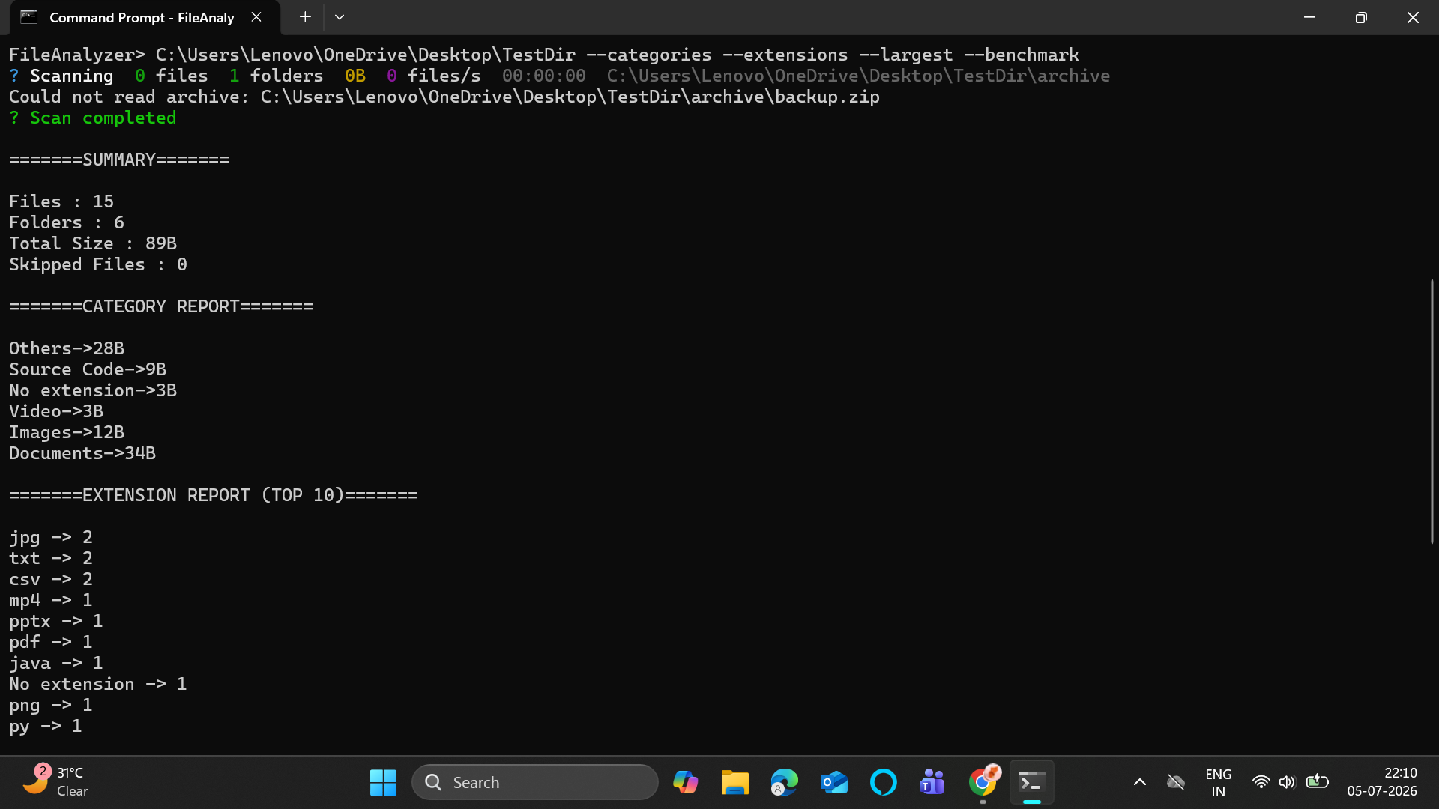This screenshot has height=809, width=1439.
Task: Click the battery status icon
Action: (1317, 782)
